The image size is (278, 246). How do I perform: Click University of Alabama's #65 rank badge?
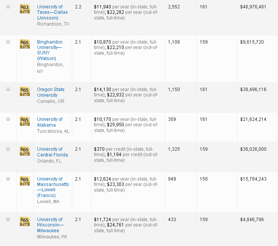point(24,122)
